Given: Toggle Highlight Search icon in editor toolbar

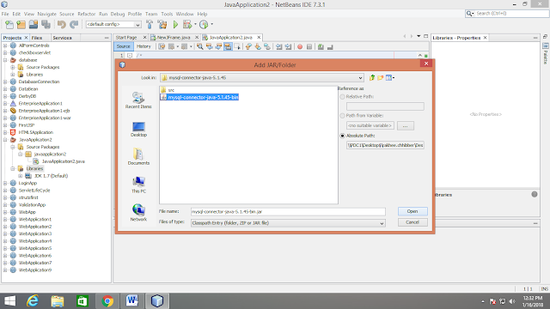Looking at the screenshot, I should (x=228, y=46).
